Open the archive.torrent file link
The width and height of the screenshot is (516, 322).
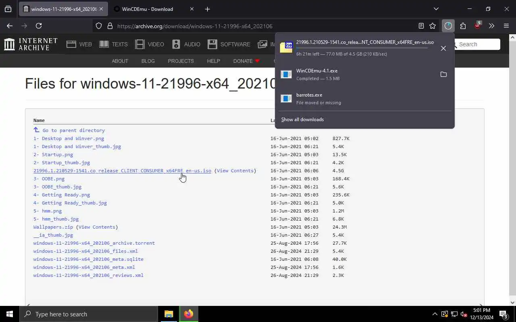tap(94, 243)
